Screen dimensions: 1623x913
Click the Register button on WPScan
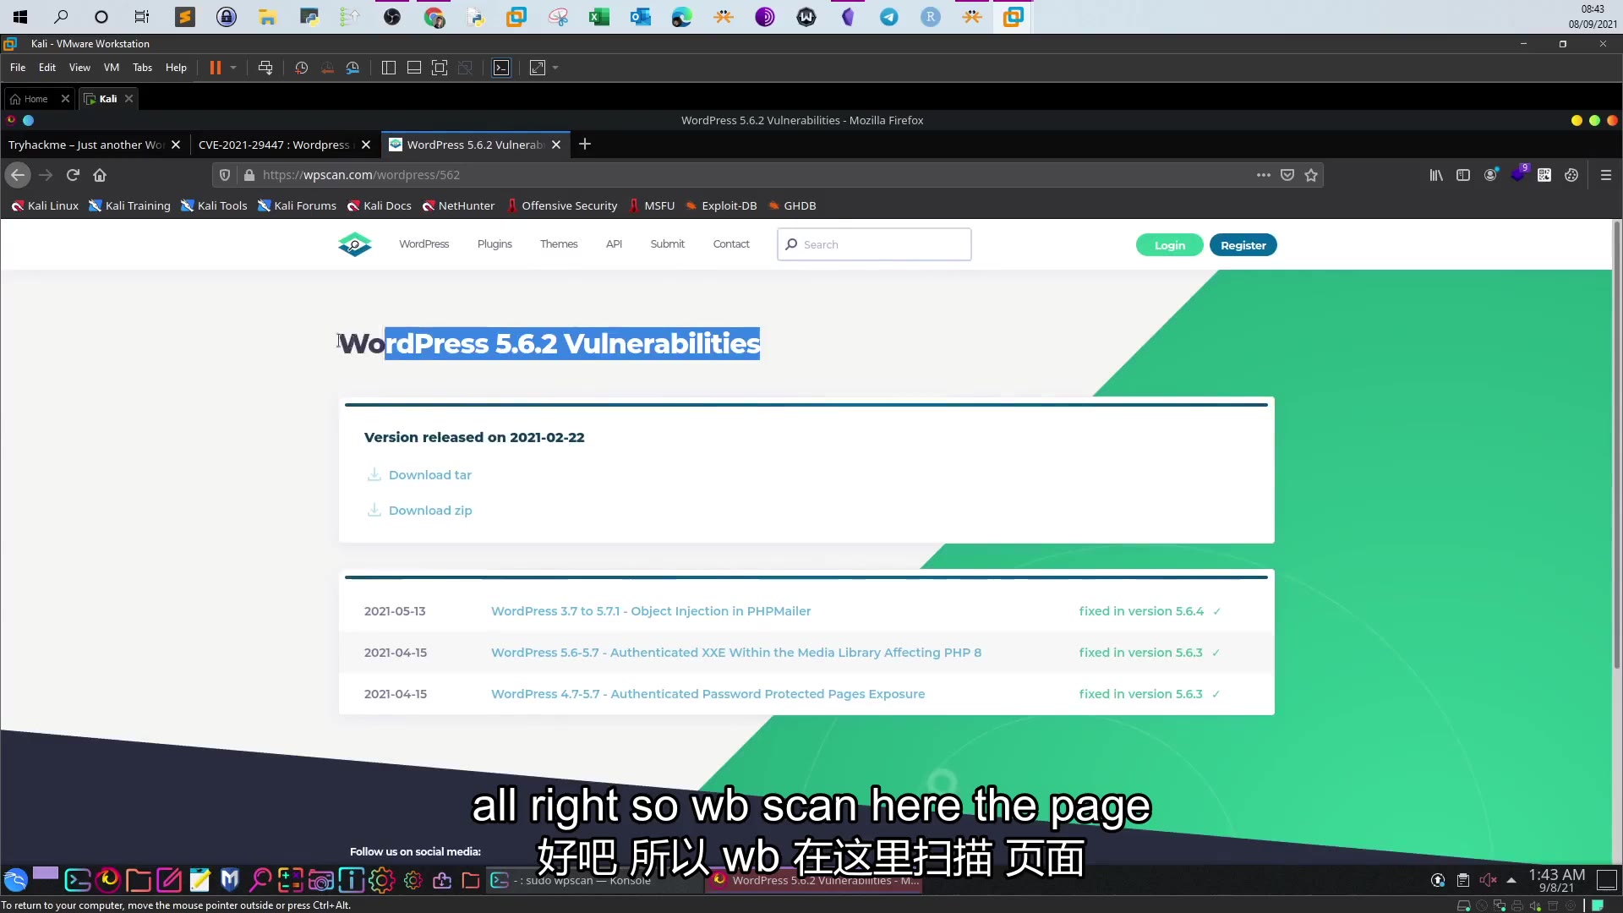(1243, 244)
